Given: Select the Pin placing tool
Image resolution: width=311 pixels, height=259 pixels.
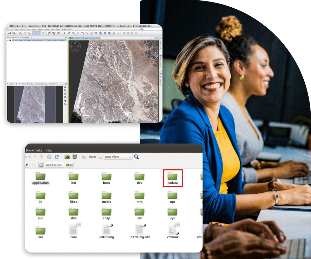Looking at the screenshot, I should (78, 33).
